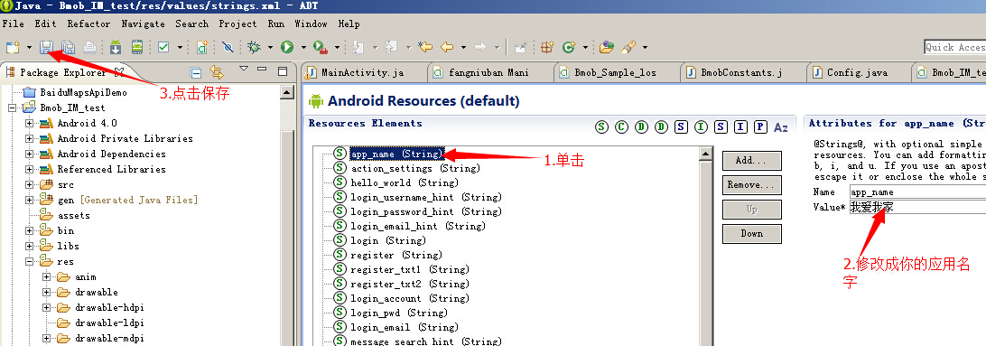Click the New Java Package icon

click(x=547, y=47)
